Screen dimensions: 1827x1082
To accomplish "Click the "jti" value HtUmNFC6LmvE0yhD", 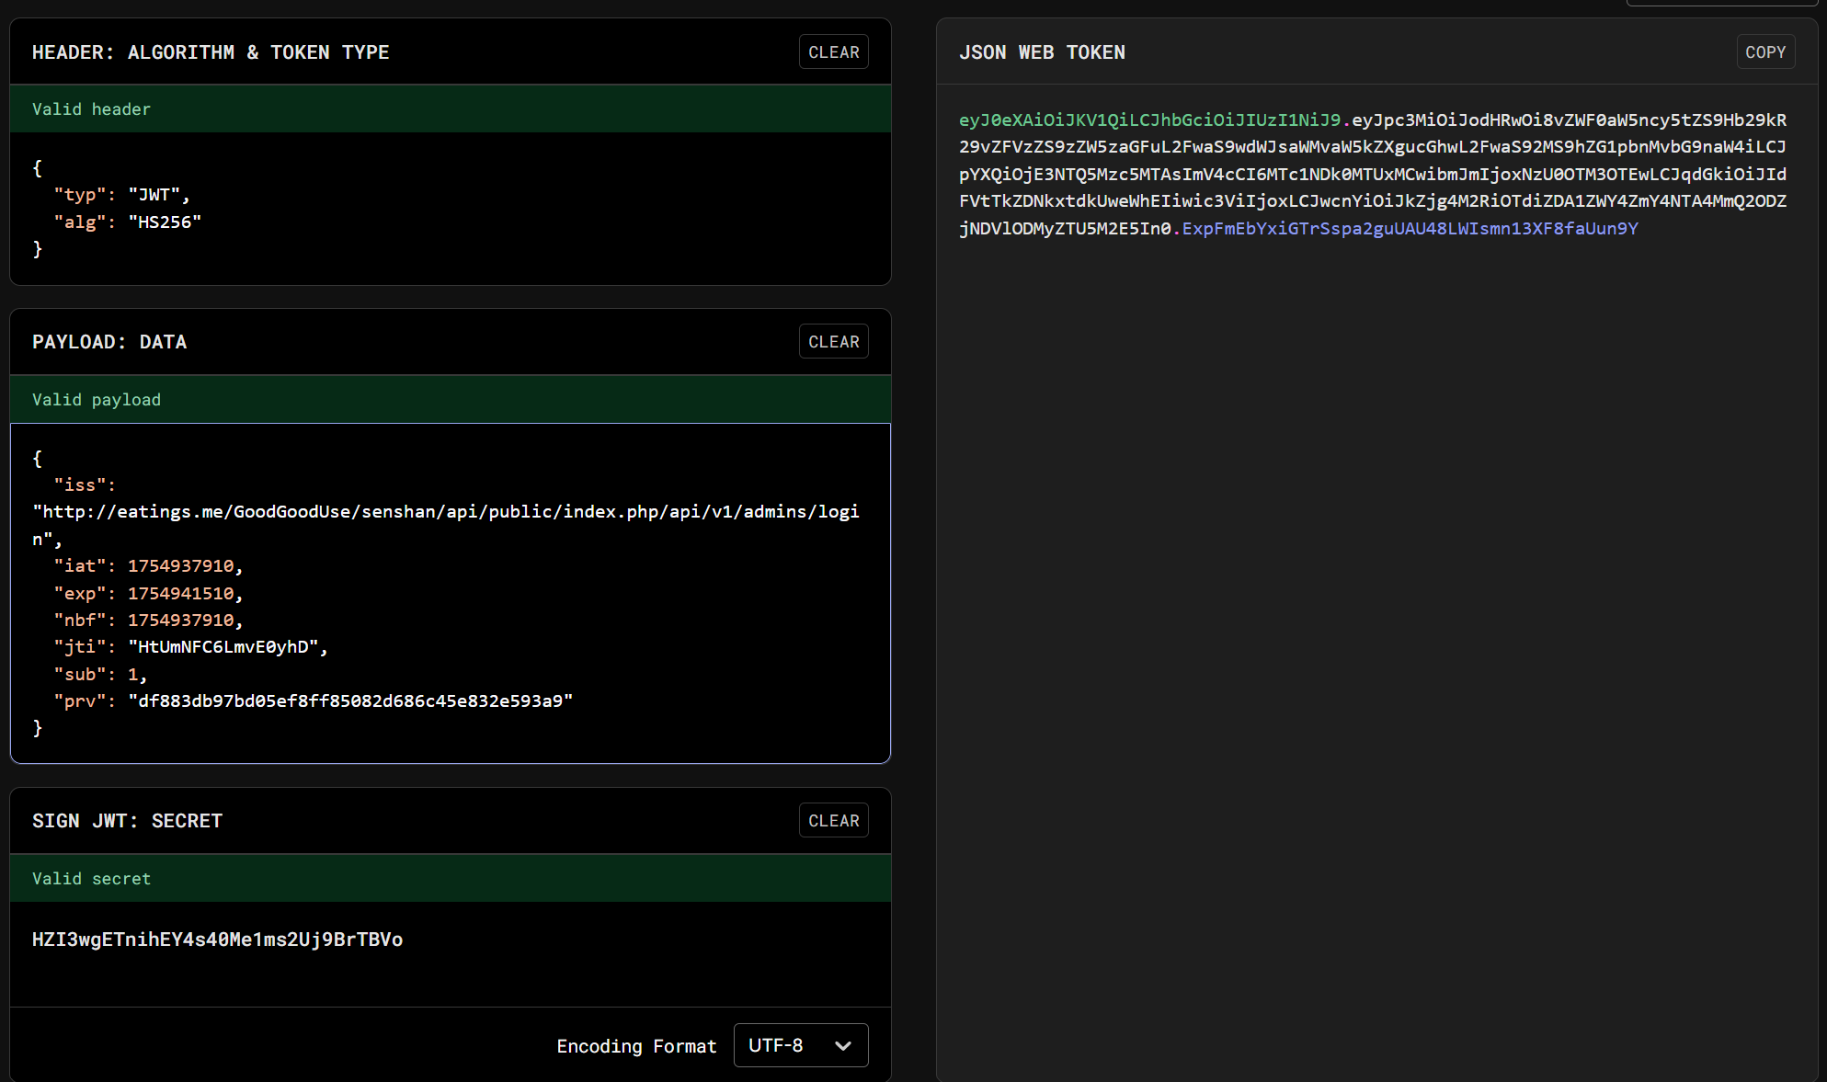I will pos(223,647).
